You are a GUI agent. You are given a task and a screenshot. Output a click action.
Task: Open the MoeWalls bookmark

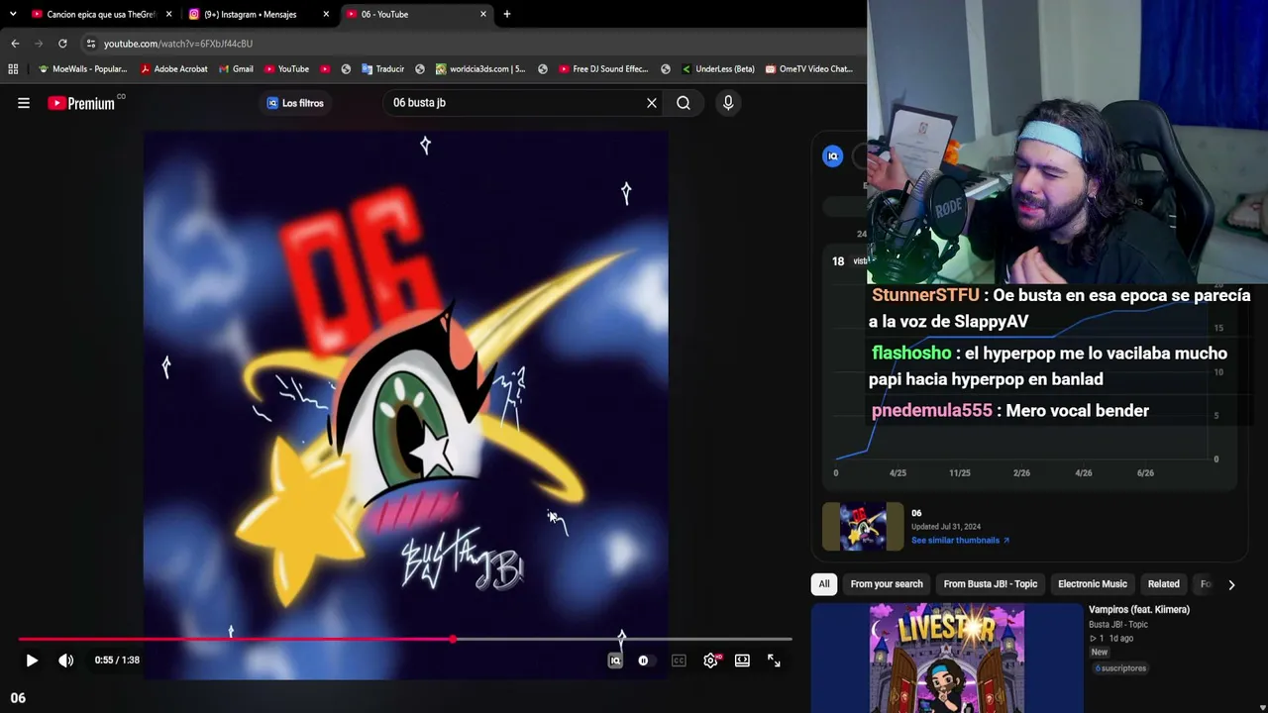(82, 69)
